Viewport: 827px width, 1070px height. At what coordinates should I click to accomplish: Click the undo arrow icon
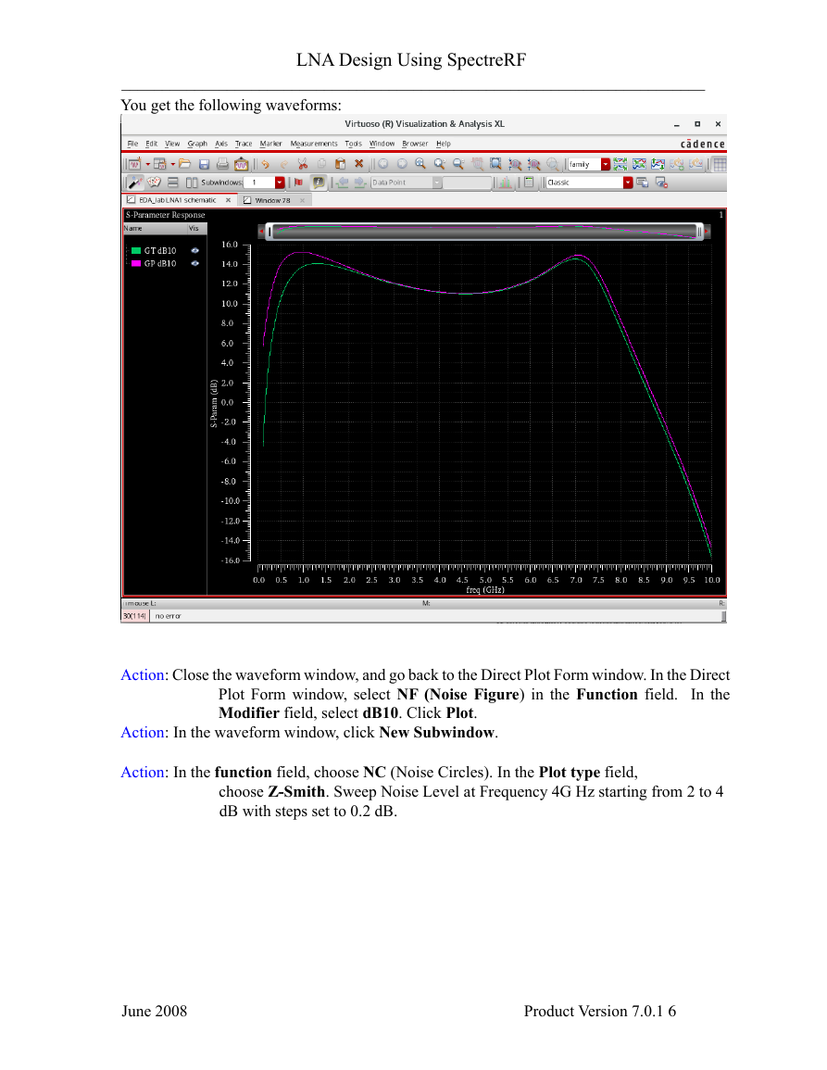(266, 164)
